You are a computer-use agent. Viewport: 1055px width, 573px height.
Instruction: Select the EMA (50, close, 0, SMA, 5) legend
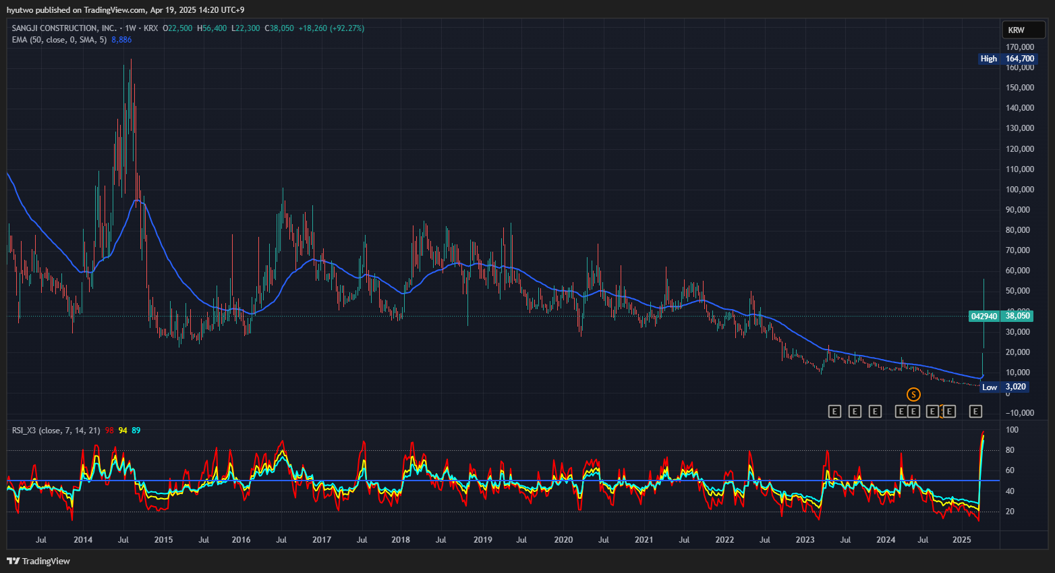pos(59,40)
